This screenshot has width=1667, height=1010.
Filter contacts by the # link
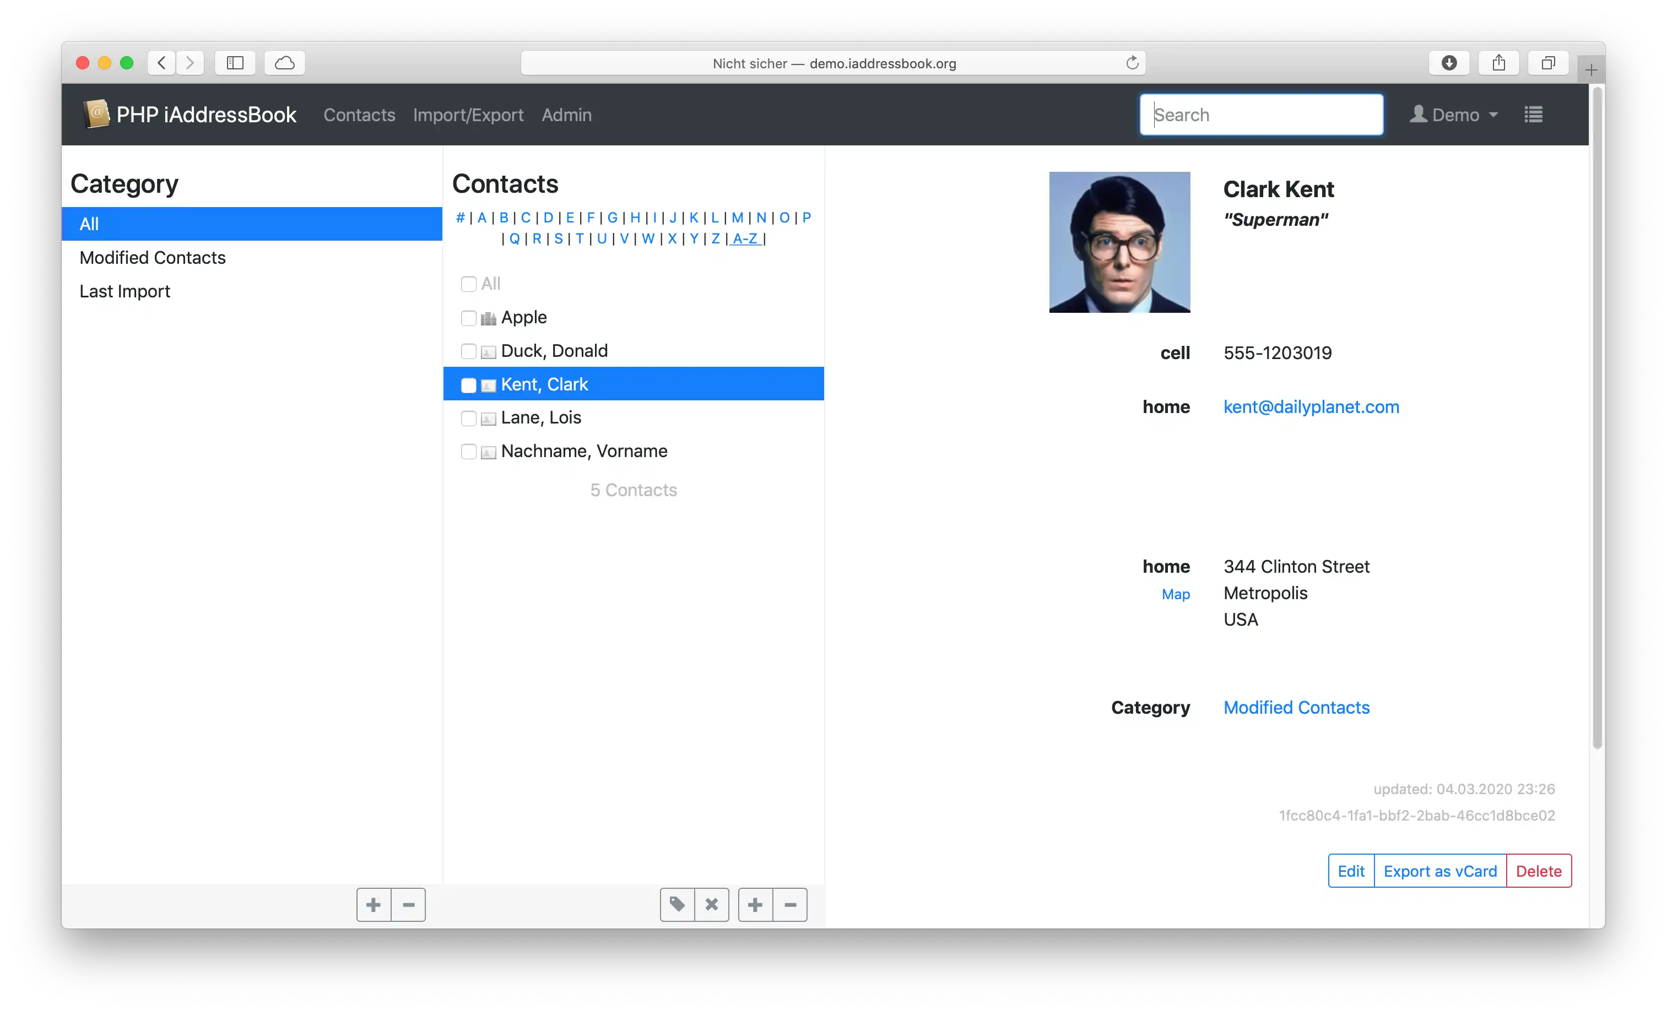pyautogui.click(x=460, y=217)
